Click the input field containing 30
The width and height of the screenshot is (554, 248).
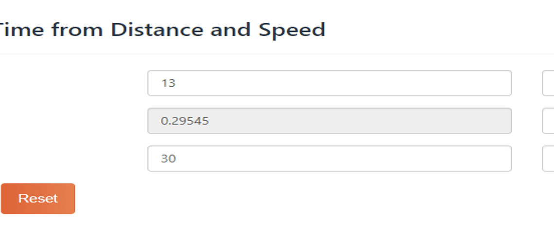(329, 158)
